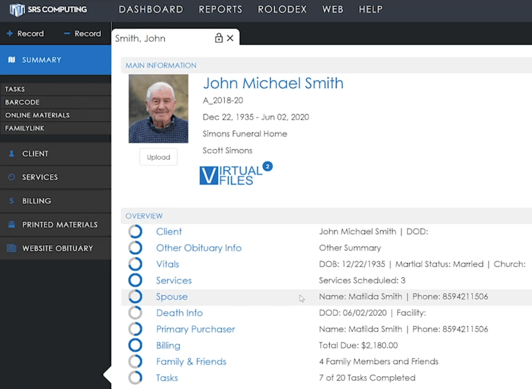Click 'Simons Funeral Home' text
Image resolution: width=532 pixels, height=389 pixels.
click(245, 134)
